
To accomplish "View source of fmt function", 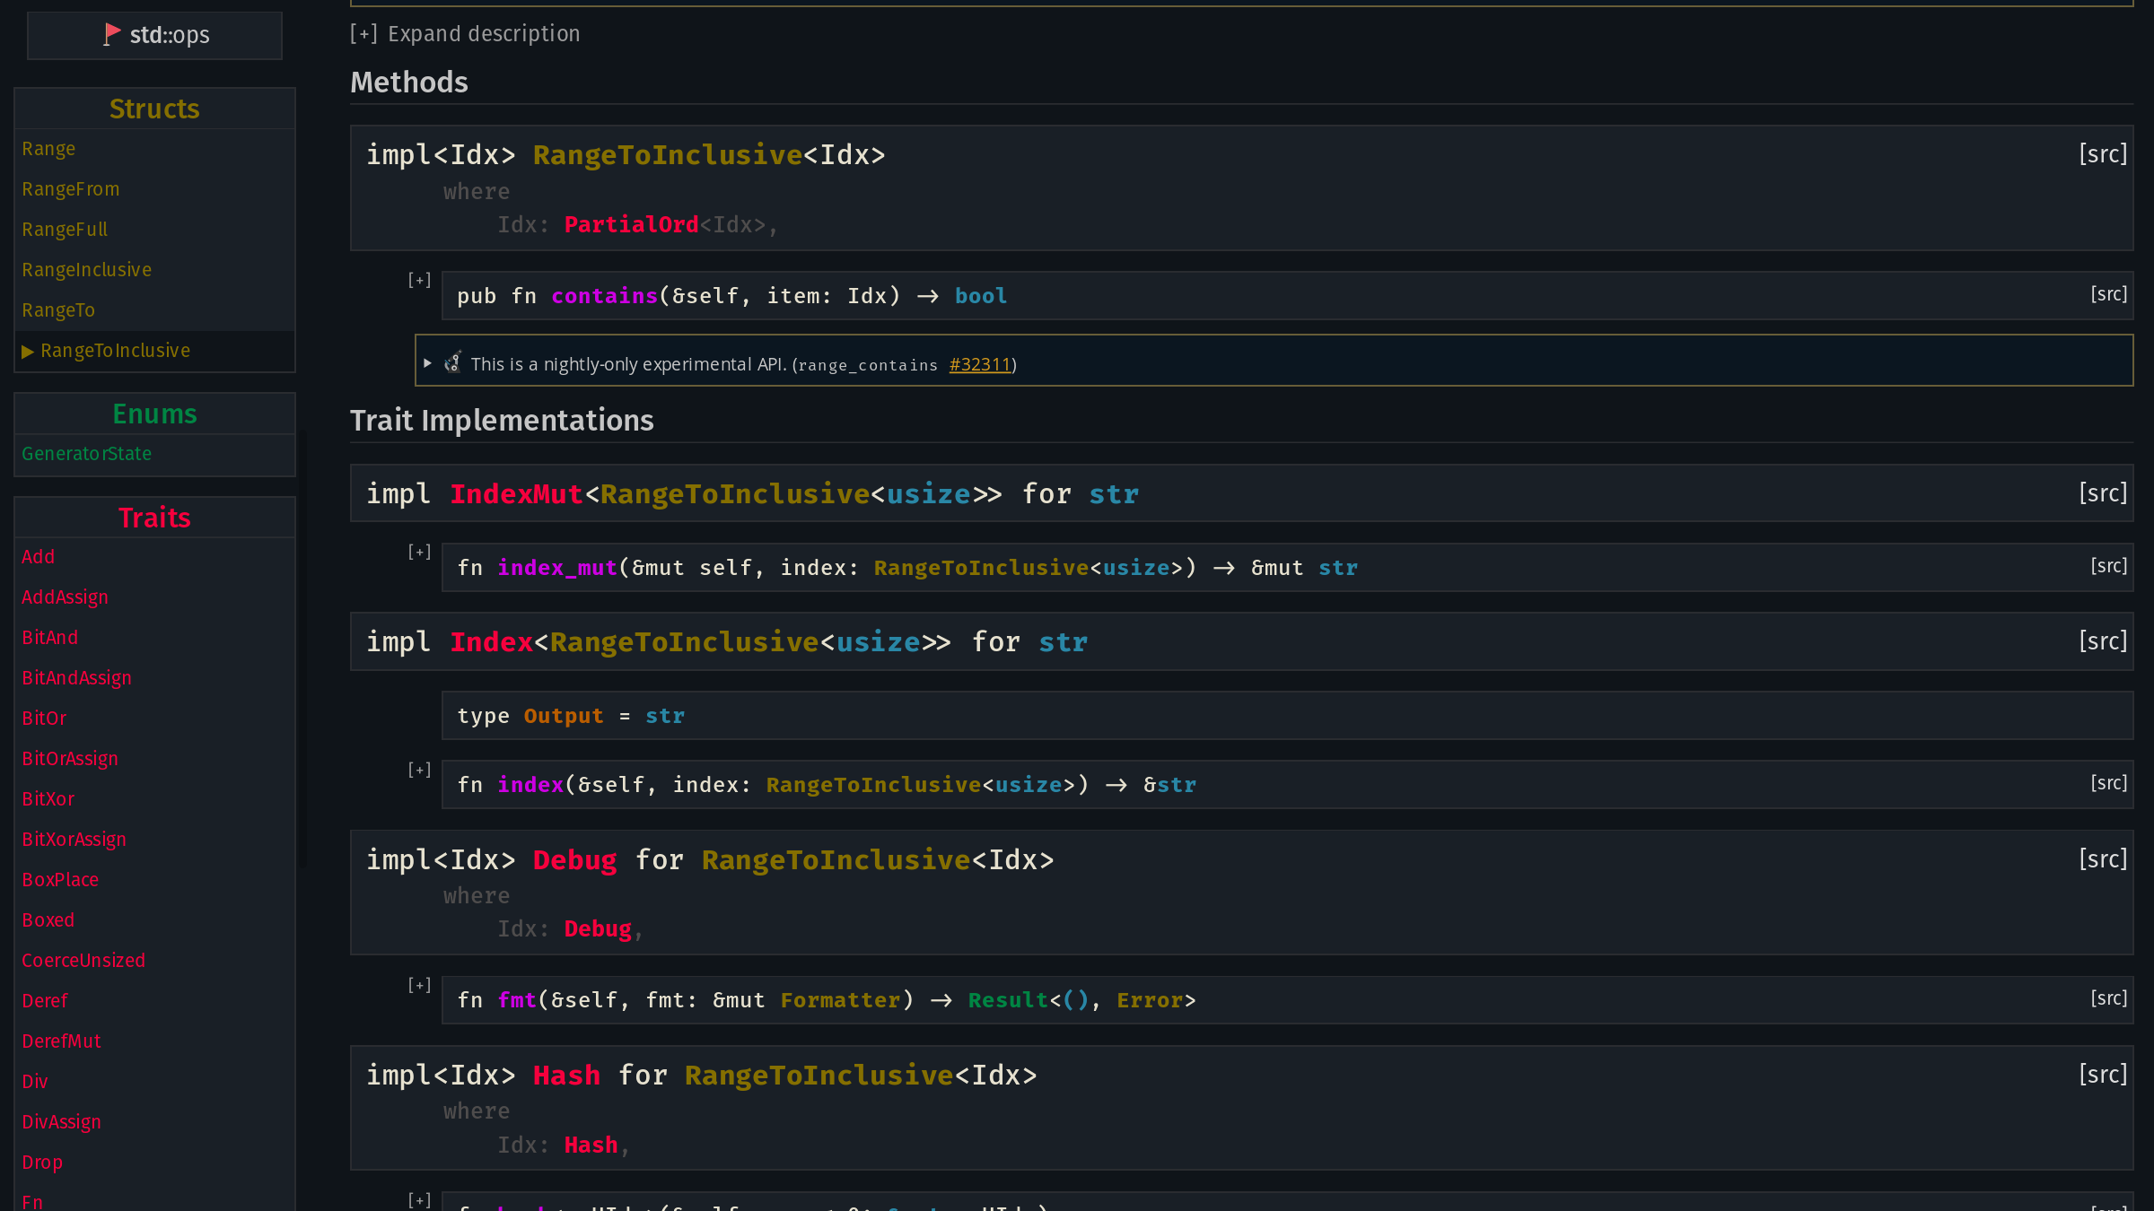I will [x=2109, y=998].
